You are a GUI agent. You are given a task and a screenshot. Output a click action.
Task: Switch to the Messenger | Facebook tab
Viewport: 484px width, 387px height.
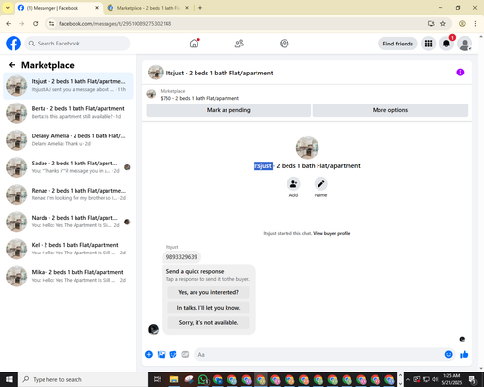(x=58, y=8)
